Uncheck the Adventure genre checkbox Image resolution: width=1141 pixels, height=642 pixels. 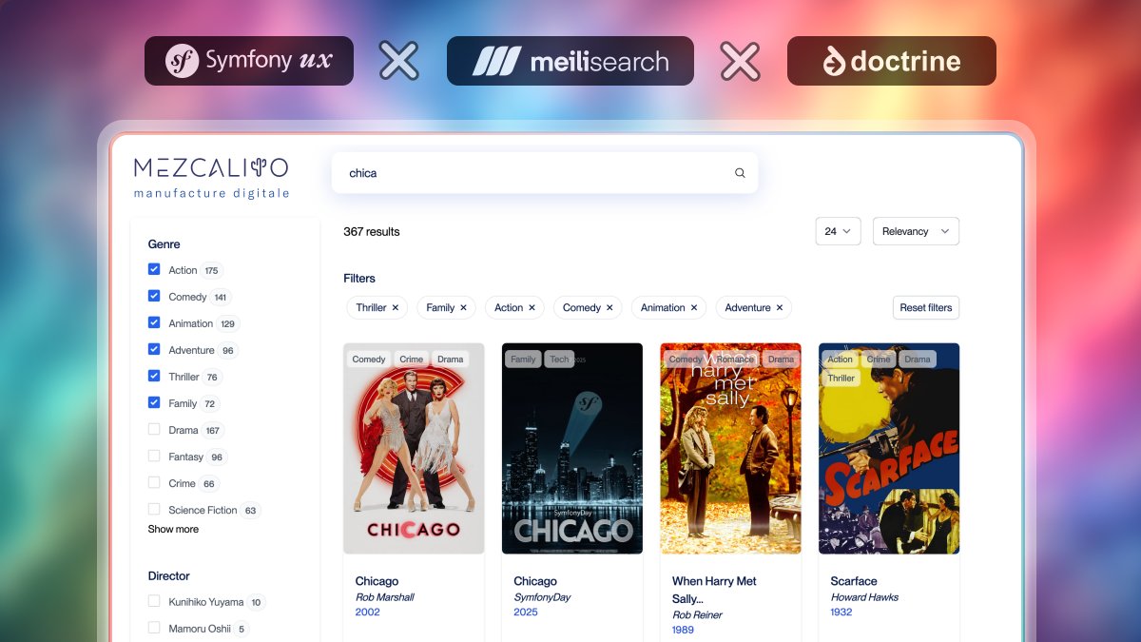point(154,349)
